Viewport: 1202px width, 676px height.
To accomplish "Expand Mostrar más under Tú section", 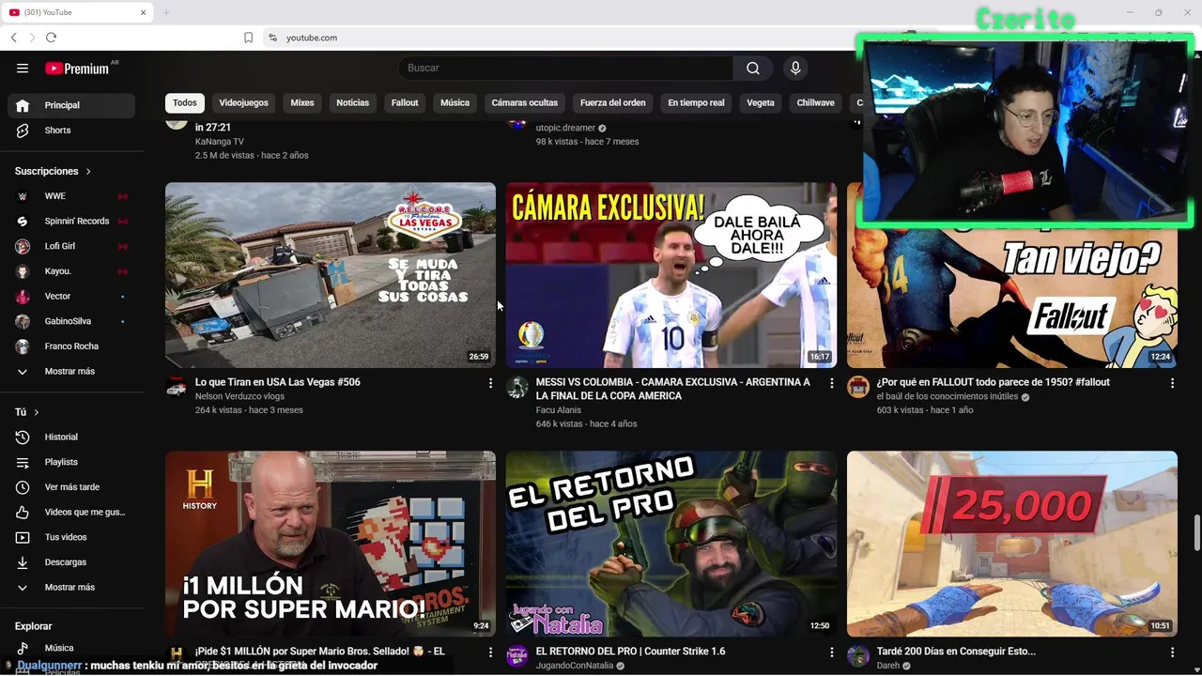I will coord(71,588).
